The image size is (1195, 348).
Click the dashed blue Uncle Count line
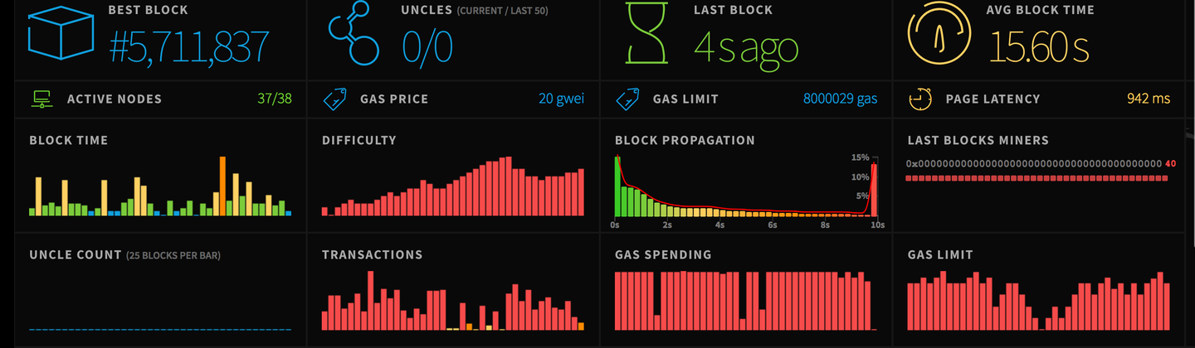coord(159,330)
